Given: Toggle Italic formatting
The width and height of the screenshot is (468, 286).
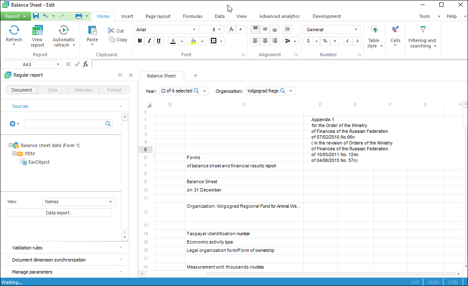Looking at the screenshot, I should click(x=149, y=41).
